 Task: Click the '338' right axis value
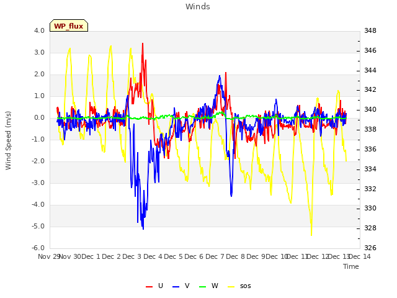click(x=370, y=130)
